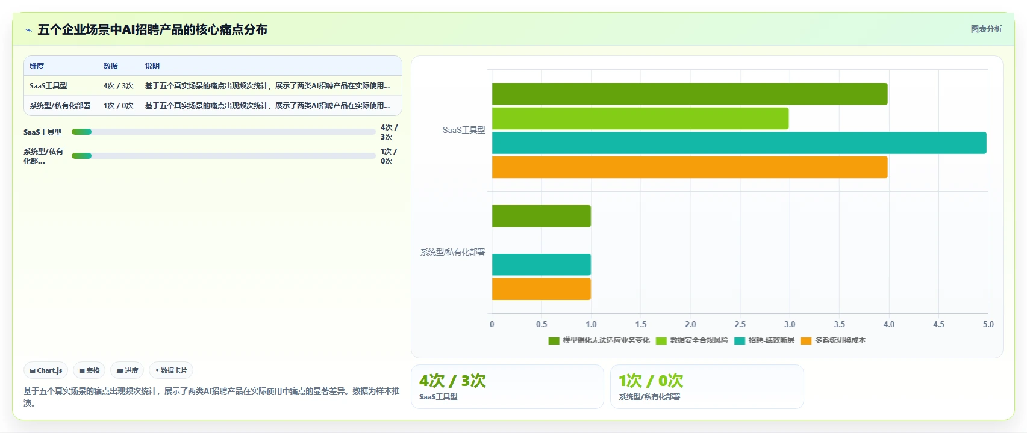The height and width of the screenshot is (433, 1027).
Task: Click the light green 数据安全合规风险 bar
Action: click(640, 118)
